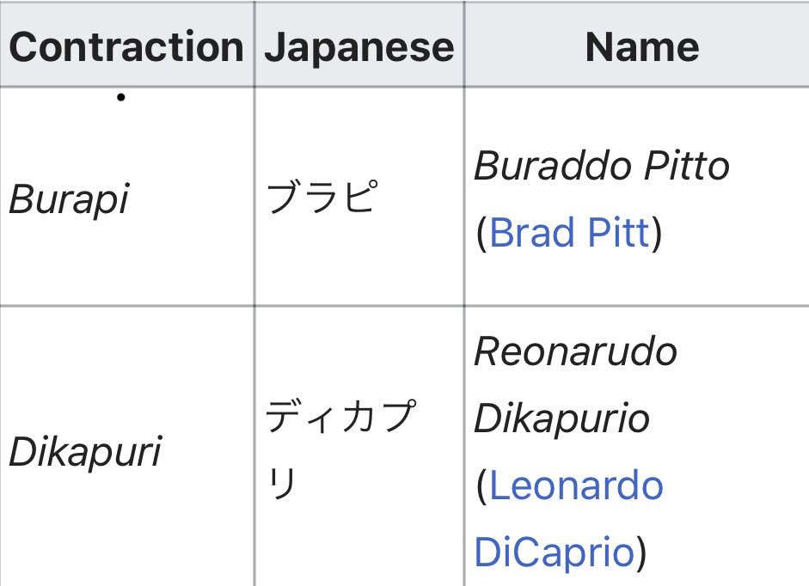Click the Japanese column header

coord(359,47)
